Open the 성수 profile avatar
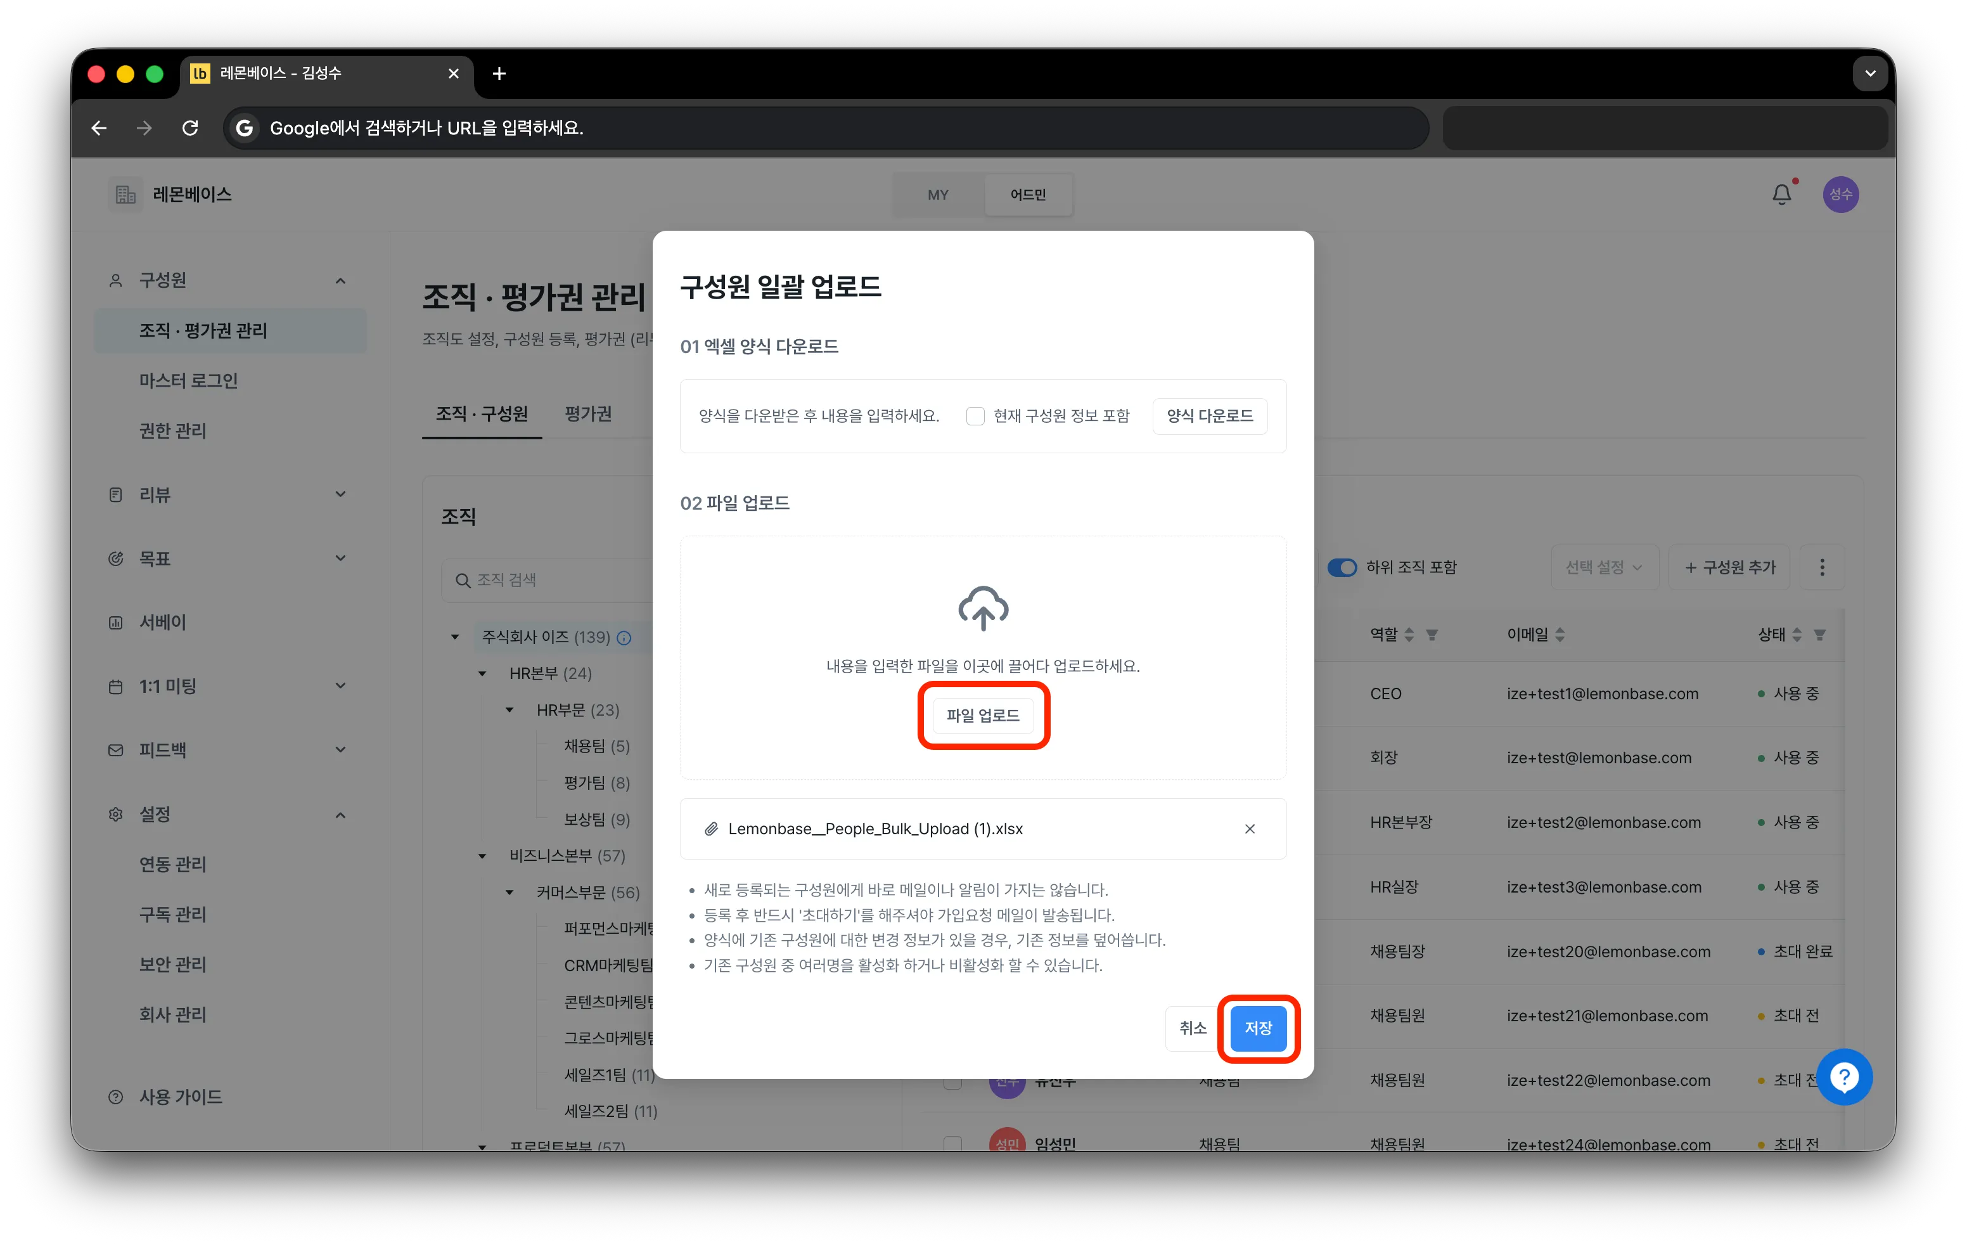 point(1840,195)
